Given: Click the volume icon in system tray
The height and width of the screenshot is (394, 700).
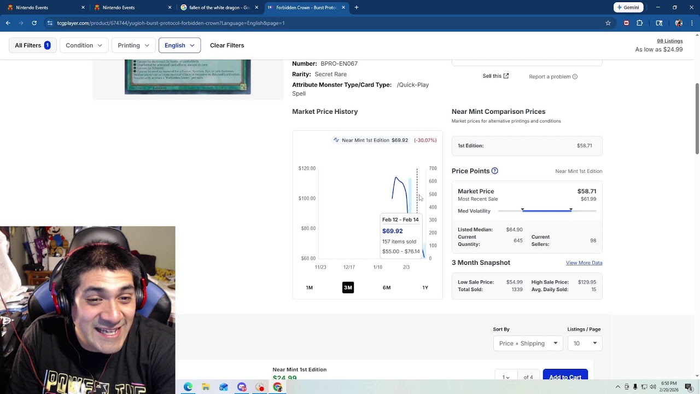Looking at the screenshot, I should pos(652,387).
